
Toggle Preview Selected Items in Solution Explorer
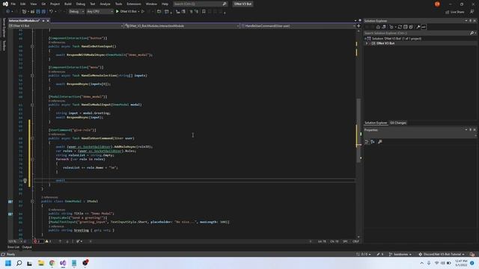[x=424, y=27]
